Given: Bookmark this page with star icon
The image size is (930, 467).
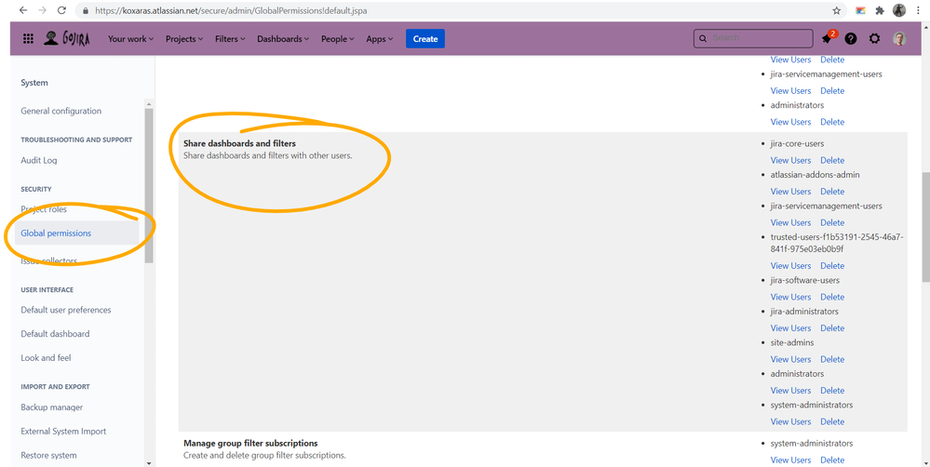Looking at the screenshot, I should click(x=837, y=10).
